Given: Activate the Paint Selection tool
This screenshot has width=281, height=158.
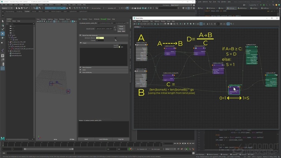Looking at the screenshot, I should click(2, 29).
